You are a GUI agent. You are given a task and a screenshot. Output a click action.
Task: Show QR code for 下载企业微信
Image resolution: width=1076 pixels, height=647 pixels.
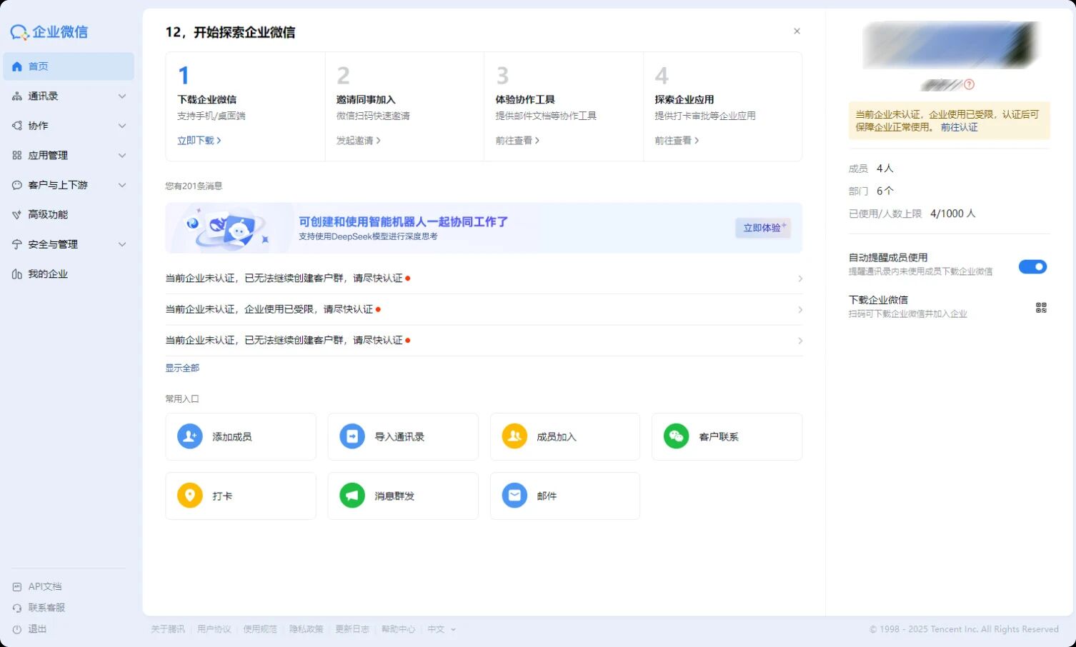pyautogui.click(x=1040, y=308)
